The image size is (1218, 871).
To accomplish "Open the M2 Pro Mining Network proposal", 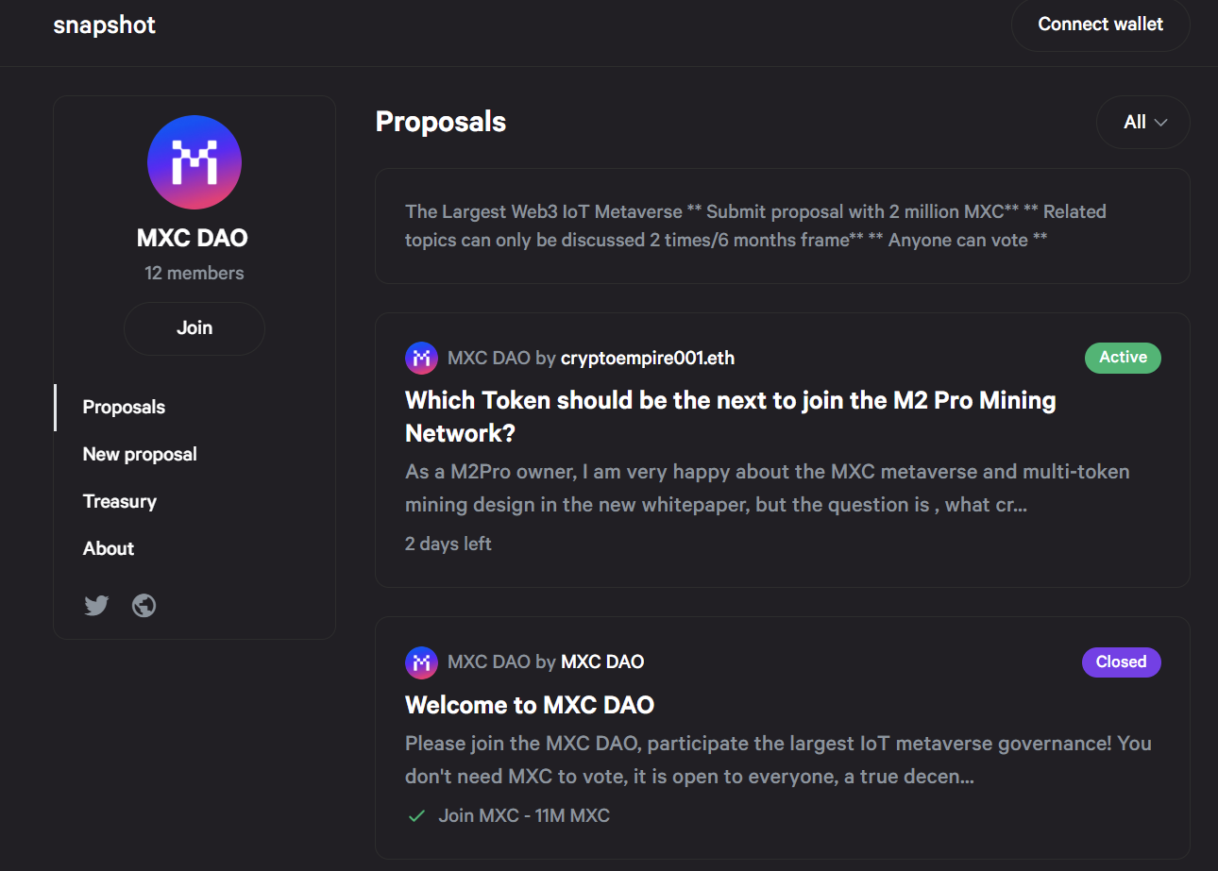I will coord(730,416).
